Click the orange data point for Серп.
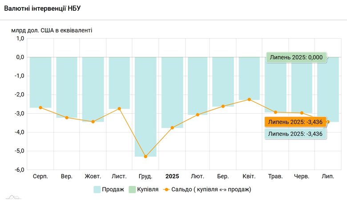The width and height of the screenshot is (347, 202). coord(40,107)
